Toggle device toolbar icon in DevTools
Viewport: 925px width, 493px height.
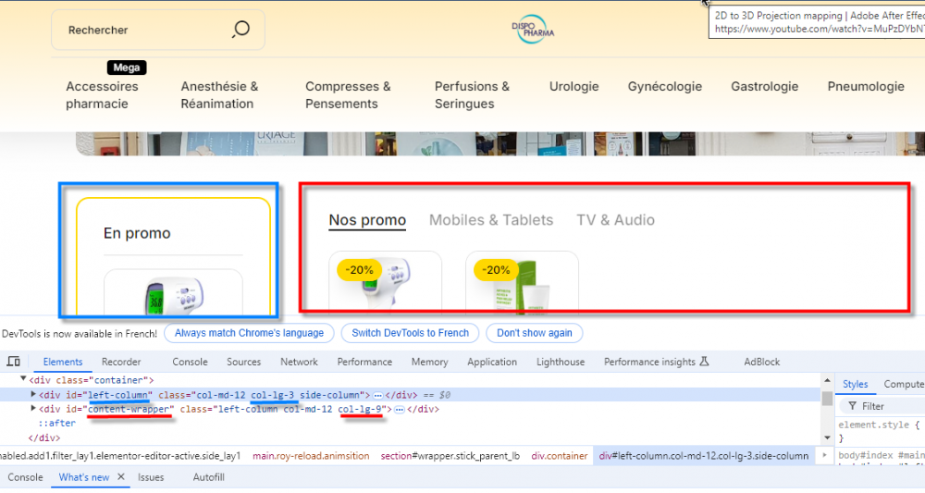click(14, 362)
